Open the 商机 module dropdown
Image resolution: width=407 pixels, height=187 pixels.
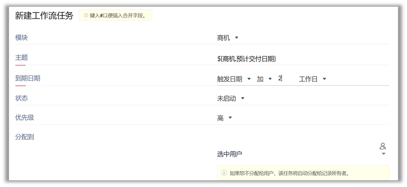point(228,38)
